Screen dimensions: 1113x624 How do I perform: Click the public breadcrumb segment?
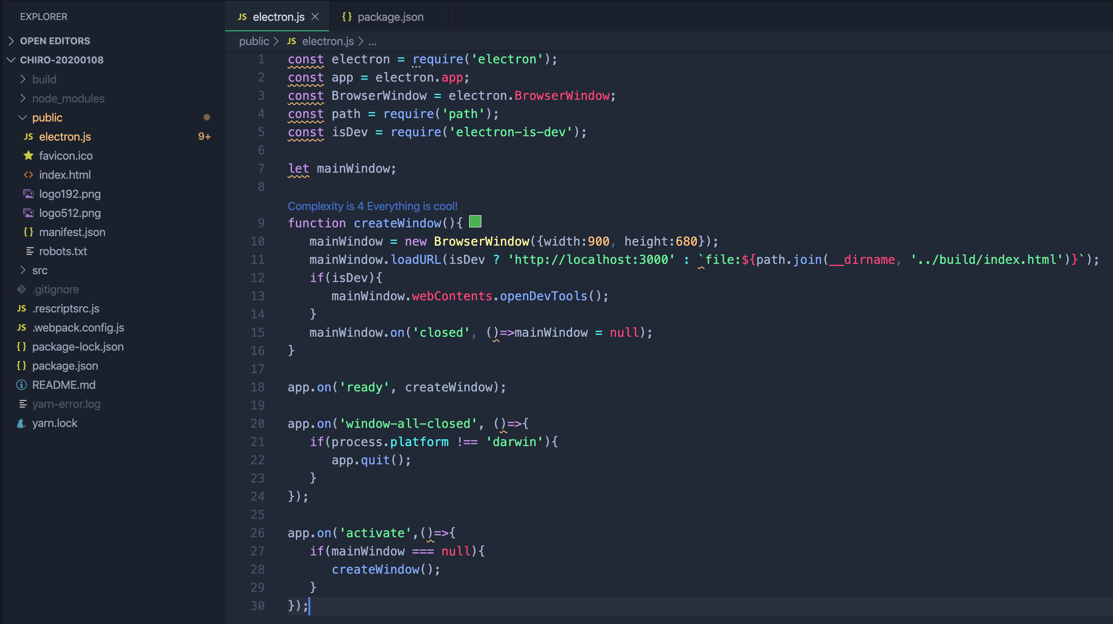[x=254, y=41]
